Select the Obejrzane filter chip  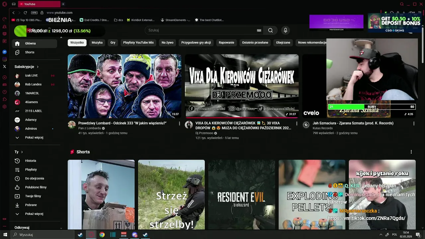[283, 42]
